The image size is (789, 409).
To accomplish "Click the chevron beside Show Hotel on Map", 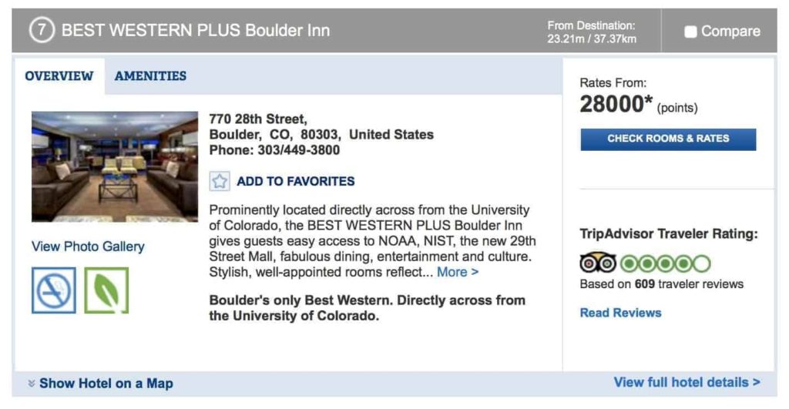I will point(32,384).
